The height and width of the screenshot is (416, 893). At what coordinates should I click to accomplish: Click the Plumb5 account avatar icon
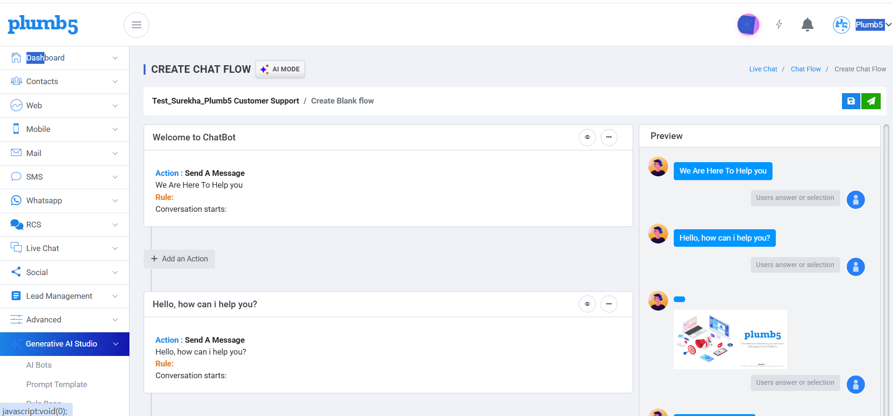tap(841, 25)
